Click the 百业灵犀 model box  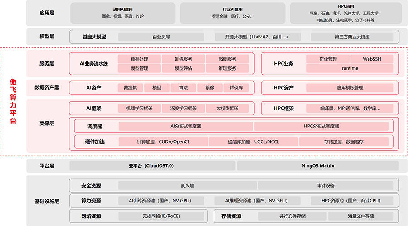pyautogui.click(x=161, y=37)
